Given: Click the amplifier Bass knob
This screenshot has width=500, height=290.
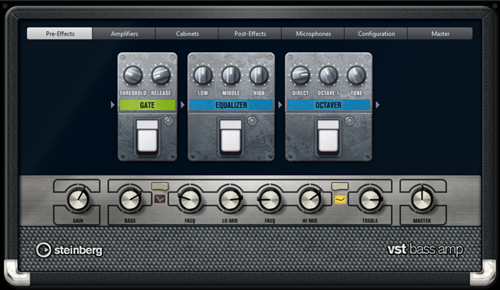Looking at the screenshot, I should click(130, 200).
